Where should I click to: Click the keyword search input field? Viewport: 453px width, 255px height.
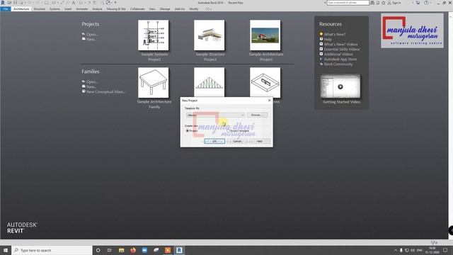click(x=348, y=3)
